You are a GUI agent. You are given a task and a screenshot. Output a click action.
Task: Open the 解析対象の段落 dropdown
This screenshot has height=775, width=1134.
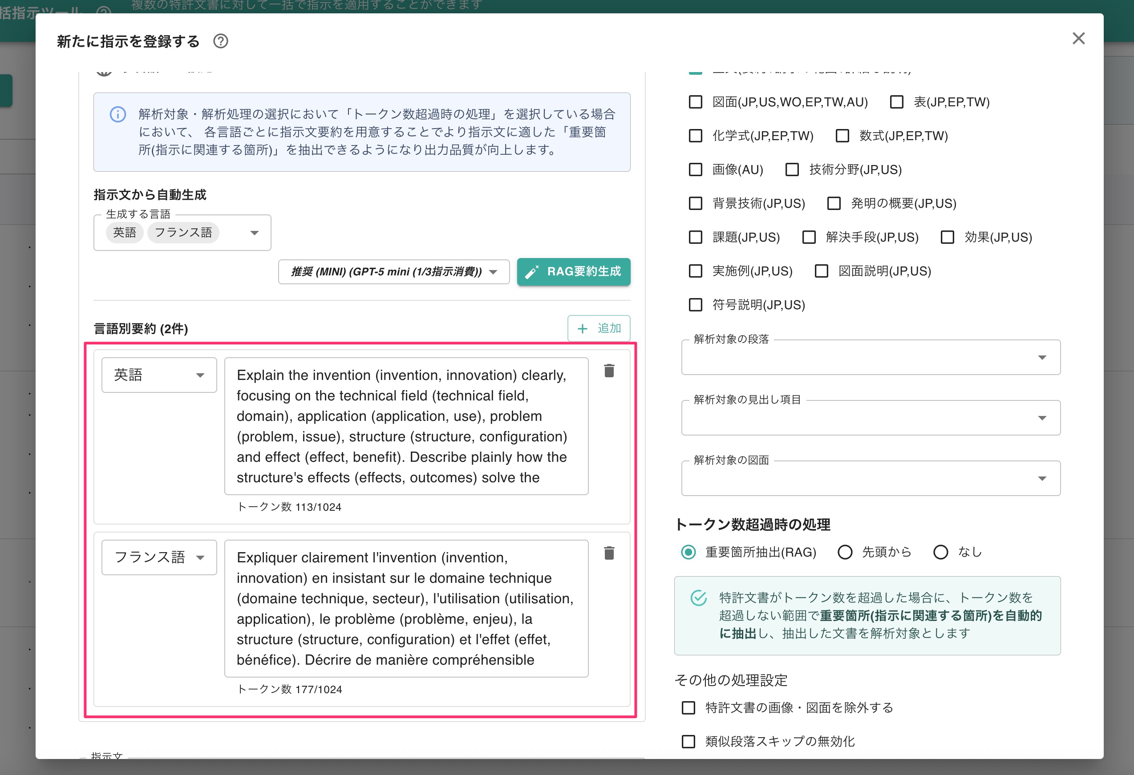coord(871,357)
